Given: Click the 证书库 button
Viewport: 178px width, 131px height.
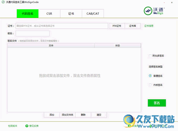Looking at the screenshot, I should click(132, 26).
